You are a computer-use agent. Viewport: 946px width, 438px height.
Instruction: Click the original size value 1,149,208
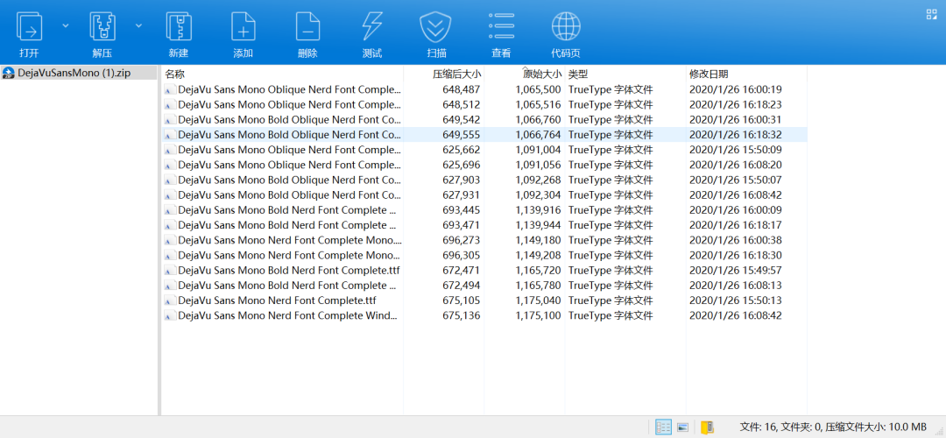point(538,255)
